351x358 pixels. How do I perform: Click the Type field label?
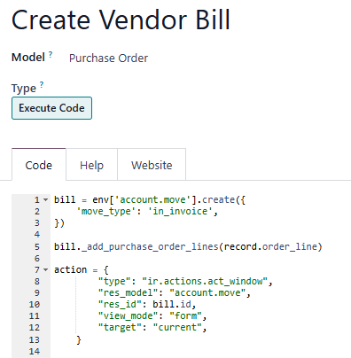point(24,89)
